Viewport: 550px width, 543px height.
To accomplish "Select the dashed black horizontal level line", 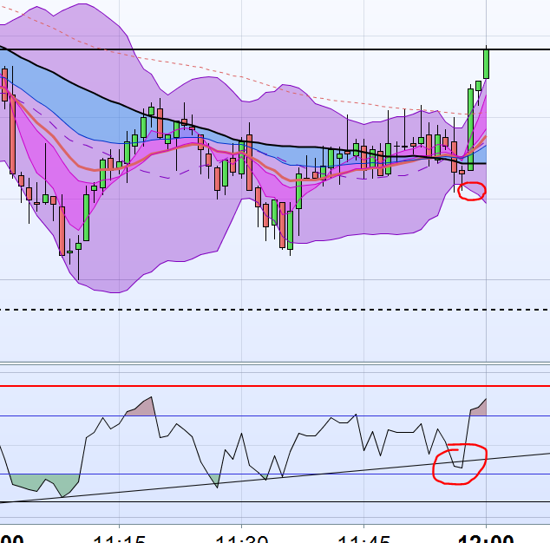I will tap(275, 310).
